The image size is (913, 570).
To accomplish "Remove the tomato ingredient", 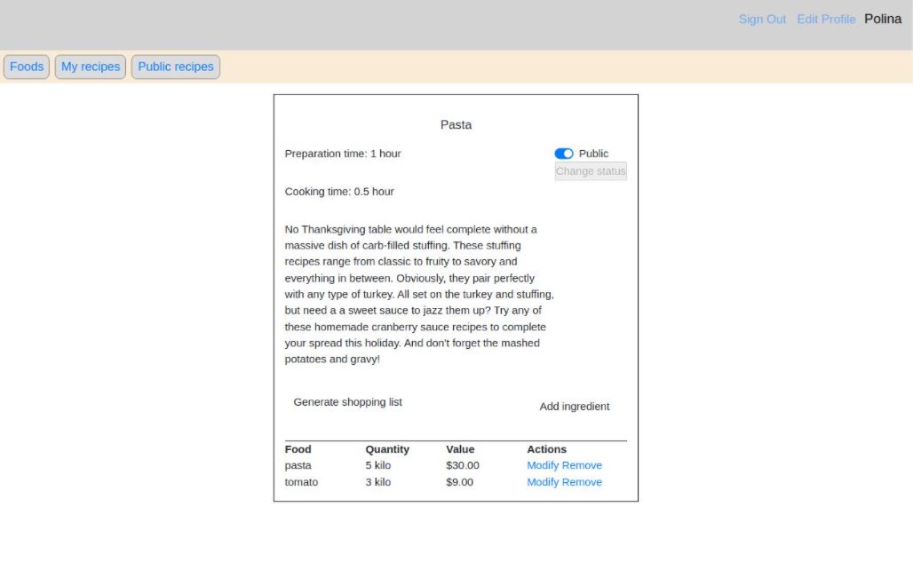I will [x=584, y=482].
